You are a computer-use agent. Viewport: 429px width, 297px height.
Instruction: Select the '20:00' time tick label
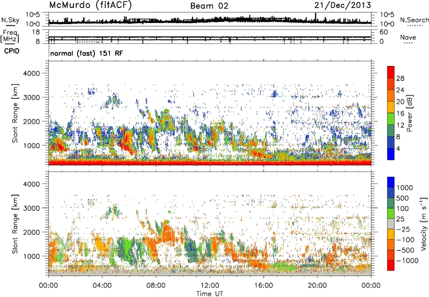pyautogui.click(x=317, y=286)
